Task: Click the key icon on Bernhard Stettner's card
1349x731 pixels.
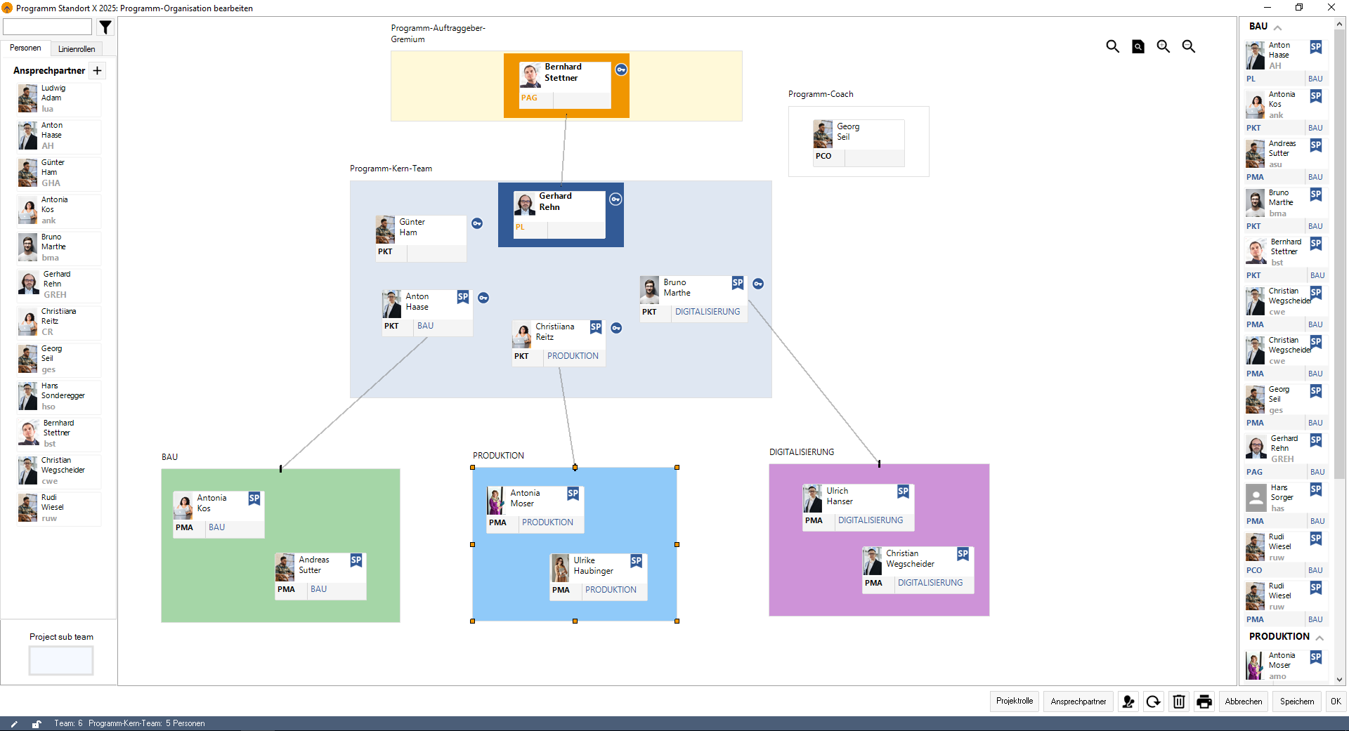Action: pyautogui.click(x=621, y=70)
